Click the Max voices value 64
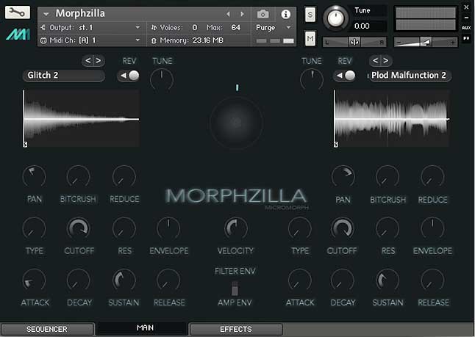The image size is (475, 337). 236,27
